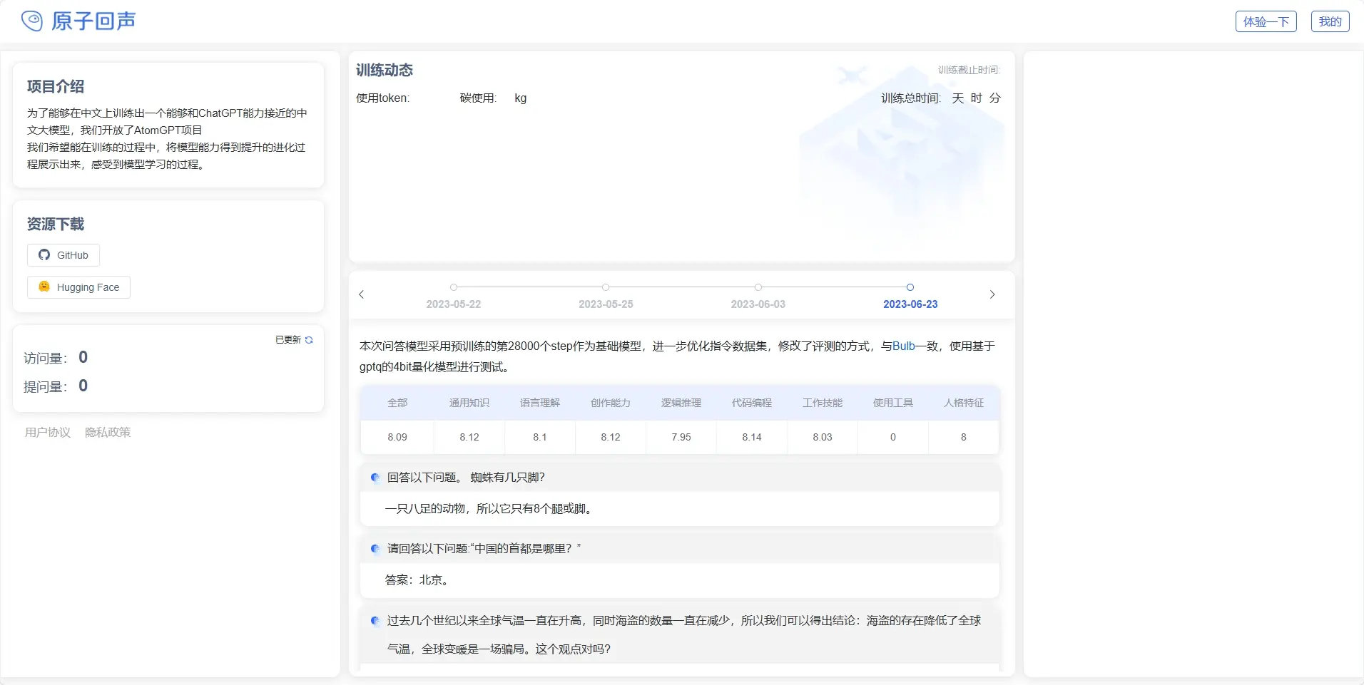Collapse timeline with the left chevron arrow

pyautogui.click(x=361, y=294)
